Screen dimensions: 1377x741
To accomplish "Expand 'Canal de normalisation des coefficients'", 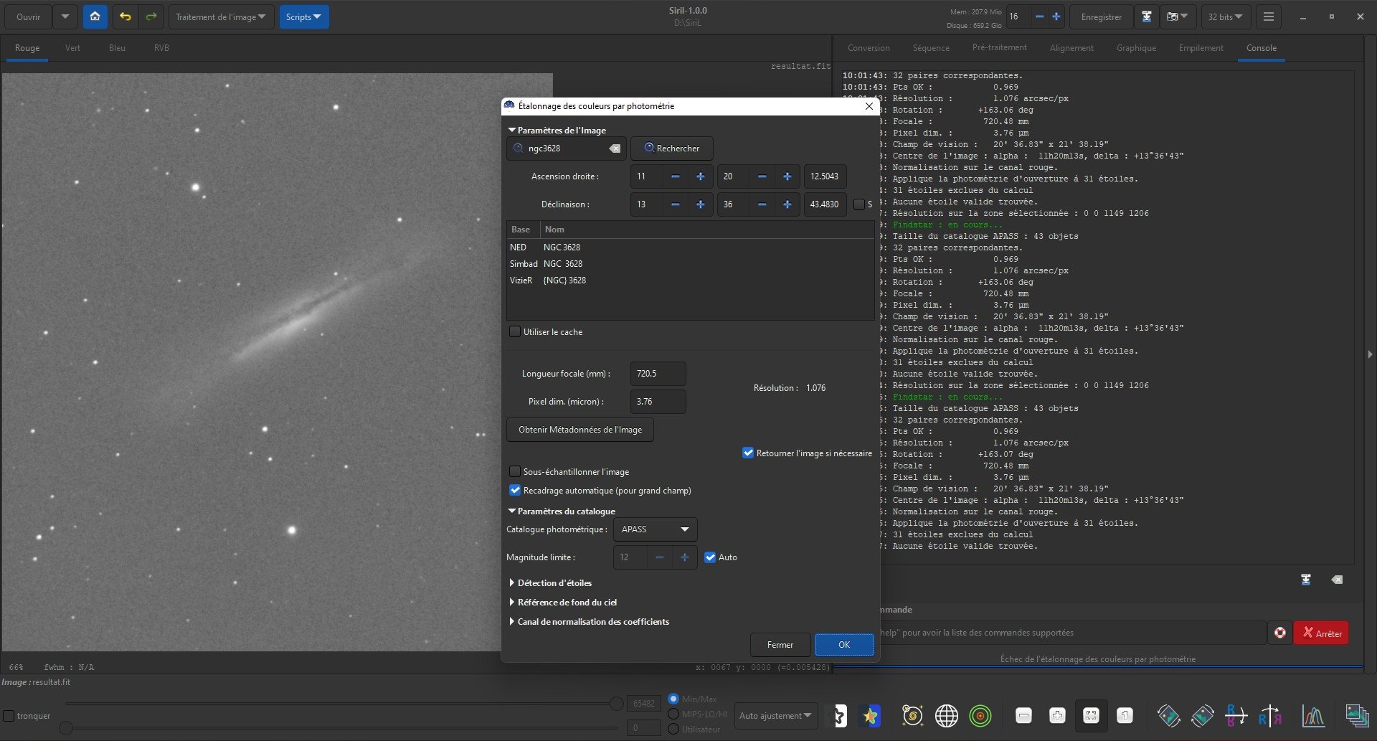I will 590,622.
